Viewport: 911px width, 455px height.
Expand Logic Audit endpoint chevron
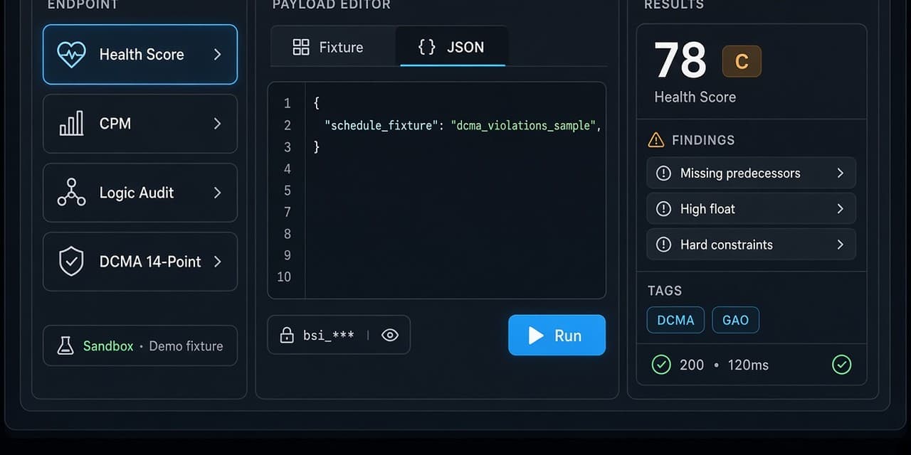pyautogui.click(x=218, y=193)
